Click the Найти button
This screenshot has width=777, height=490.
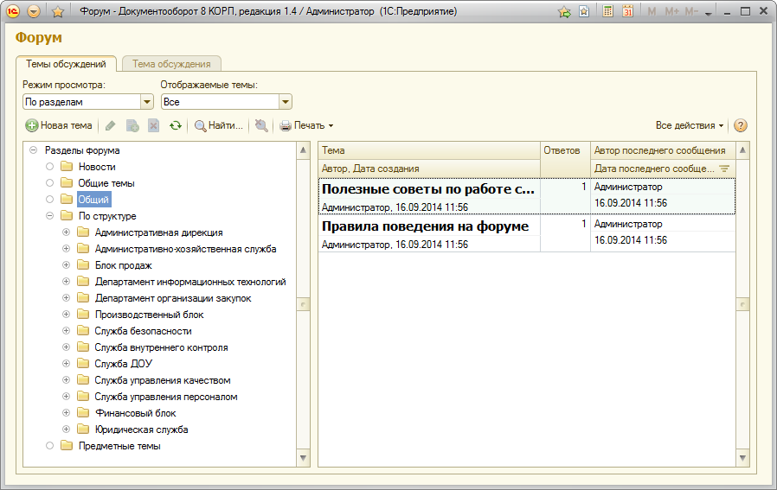tap(218, 125)
